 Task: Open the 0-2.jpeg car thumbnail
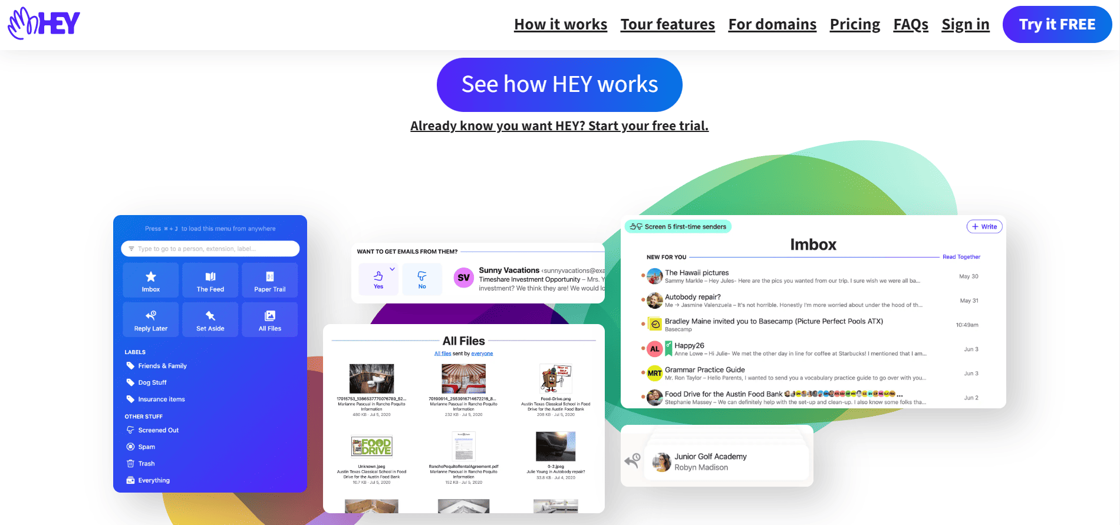556,447
